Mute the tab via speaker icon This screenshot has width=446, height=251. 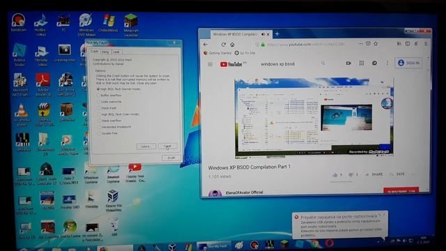263,34
